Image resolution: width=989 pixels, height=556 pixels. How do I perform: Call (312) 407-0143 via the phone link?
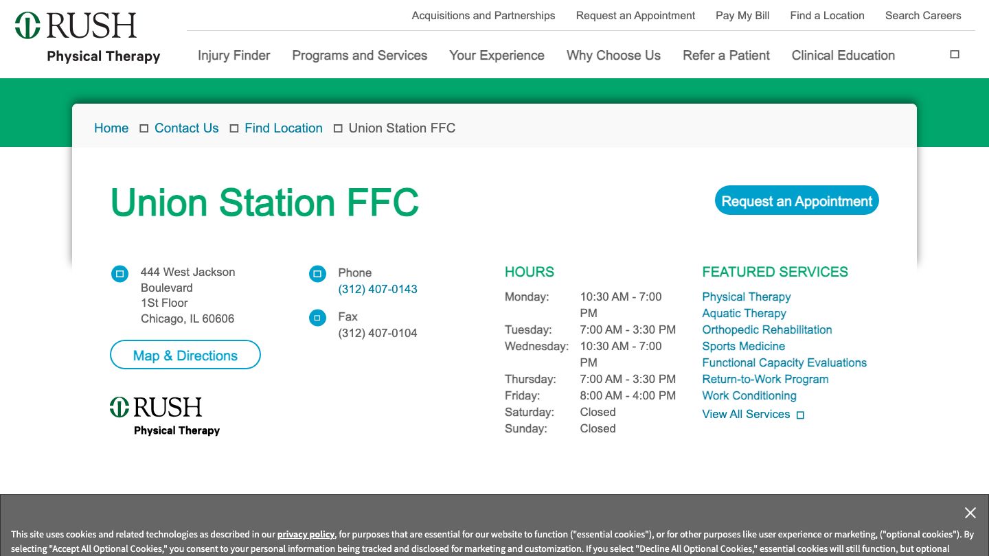[377, 289]
